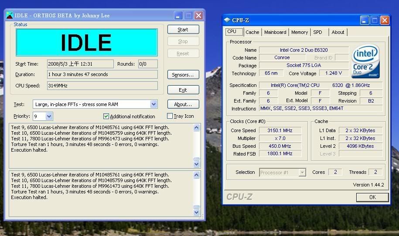Screen dimensions: 399x236
Task: Click the Rounds 0/0 field
Action: (x=148, y=64)
